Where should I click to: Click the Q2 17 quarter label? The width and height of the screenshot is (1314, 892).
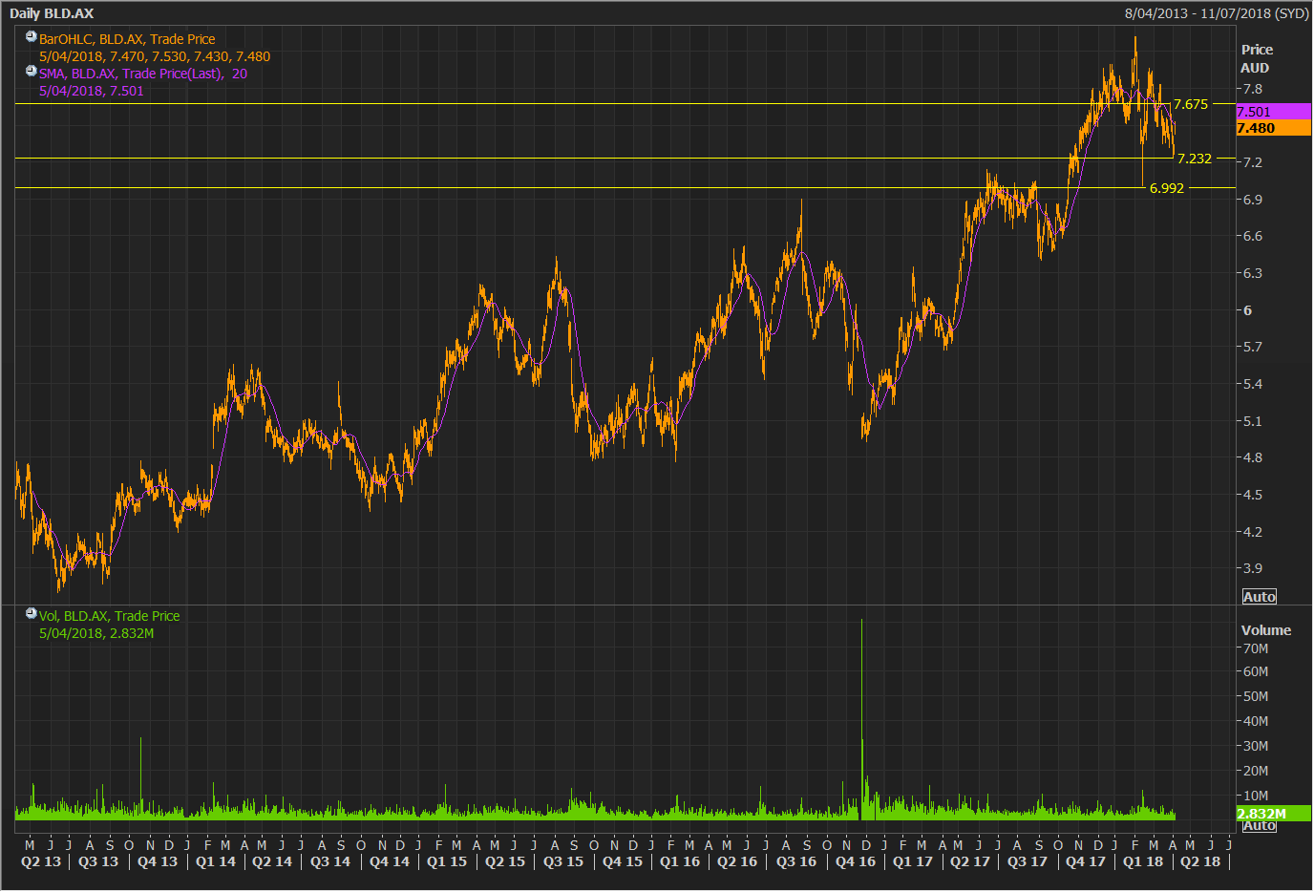pos(970,861)
